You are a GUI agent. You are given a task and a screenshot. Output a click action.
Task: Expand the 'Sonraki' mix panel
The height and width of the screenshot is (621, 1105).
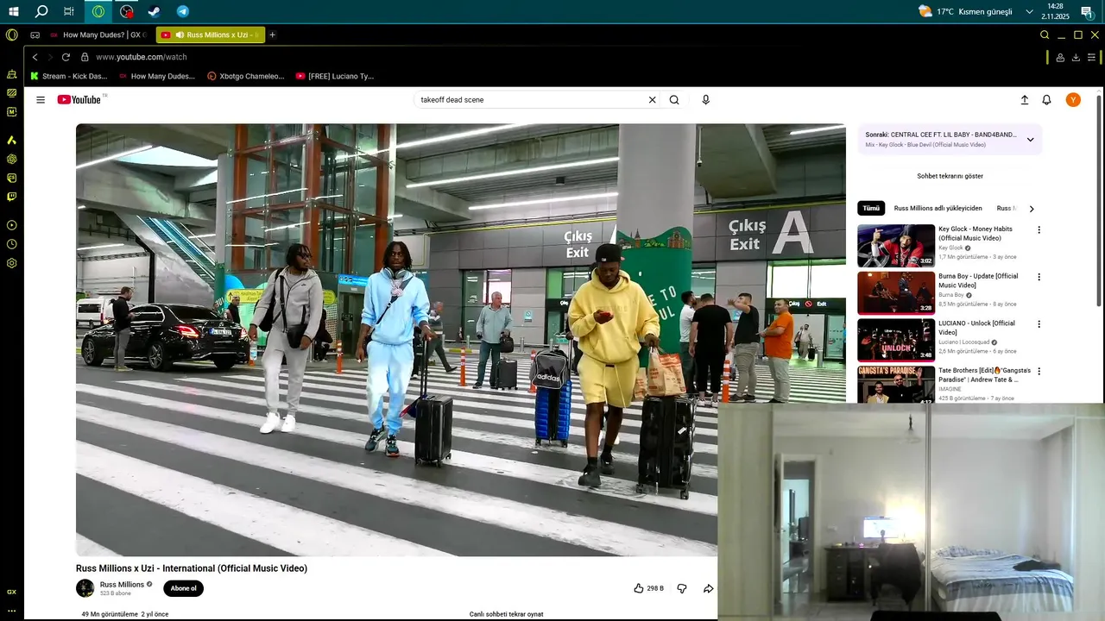(x=1030, y=139)
